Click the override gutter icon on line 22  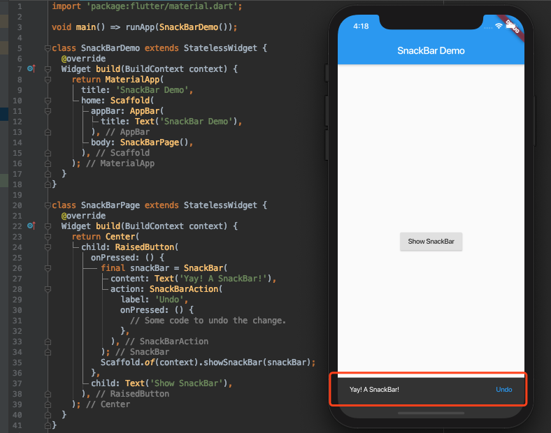click(x=31, y=226)
